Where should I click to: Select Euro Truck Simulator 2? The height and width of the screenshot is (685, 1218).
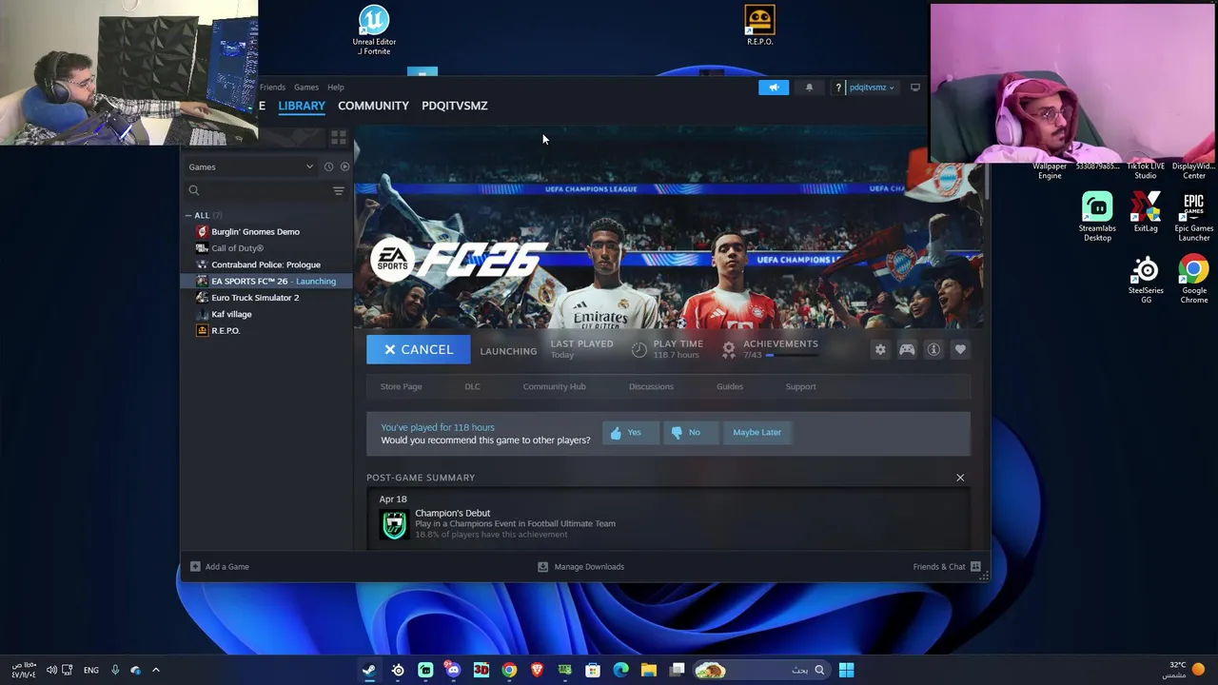(266, 298)
